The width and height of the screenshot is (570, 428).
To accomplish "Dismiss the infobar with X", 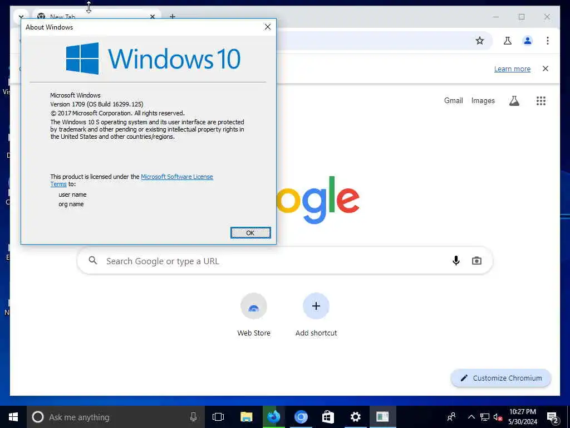I will (546, 69).
